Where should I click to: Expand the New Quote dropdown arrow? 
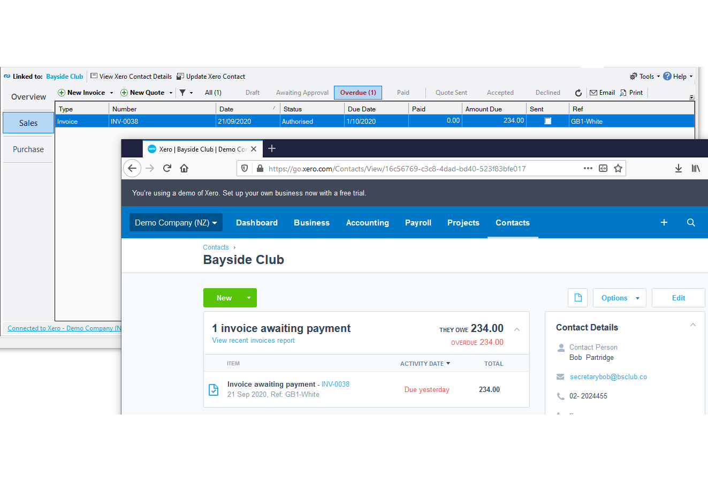(171, 93)
